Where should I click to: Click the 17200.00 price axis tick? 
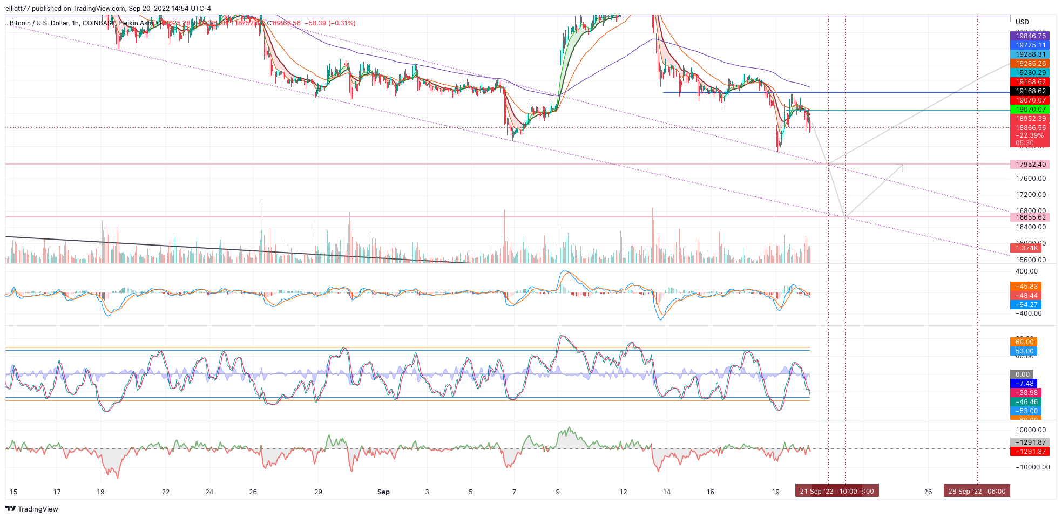tap(1031, 195)
